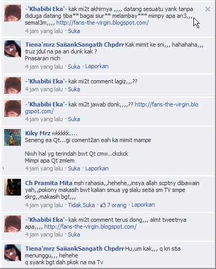This screenshot has height=269, width=216.
Task: Click Suka on the 'comment lagiz' comment
Action: (x=74, y=89)
